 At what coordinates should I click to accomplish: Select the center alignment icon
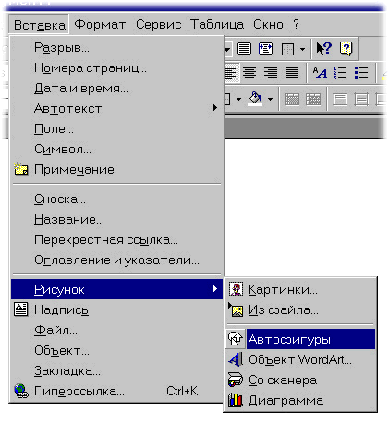coord(249,73)
